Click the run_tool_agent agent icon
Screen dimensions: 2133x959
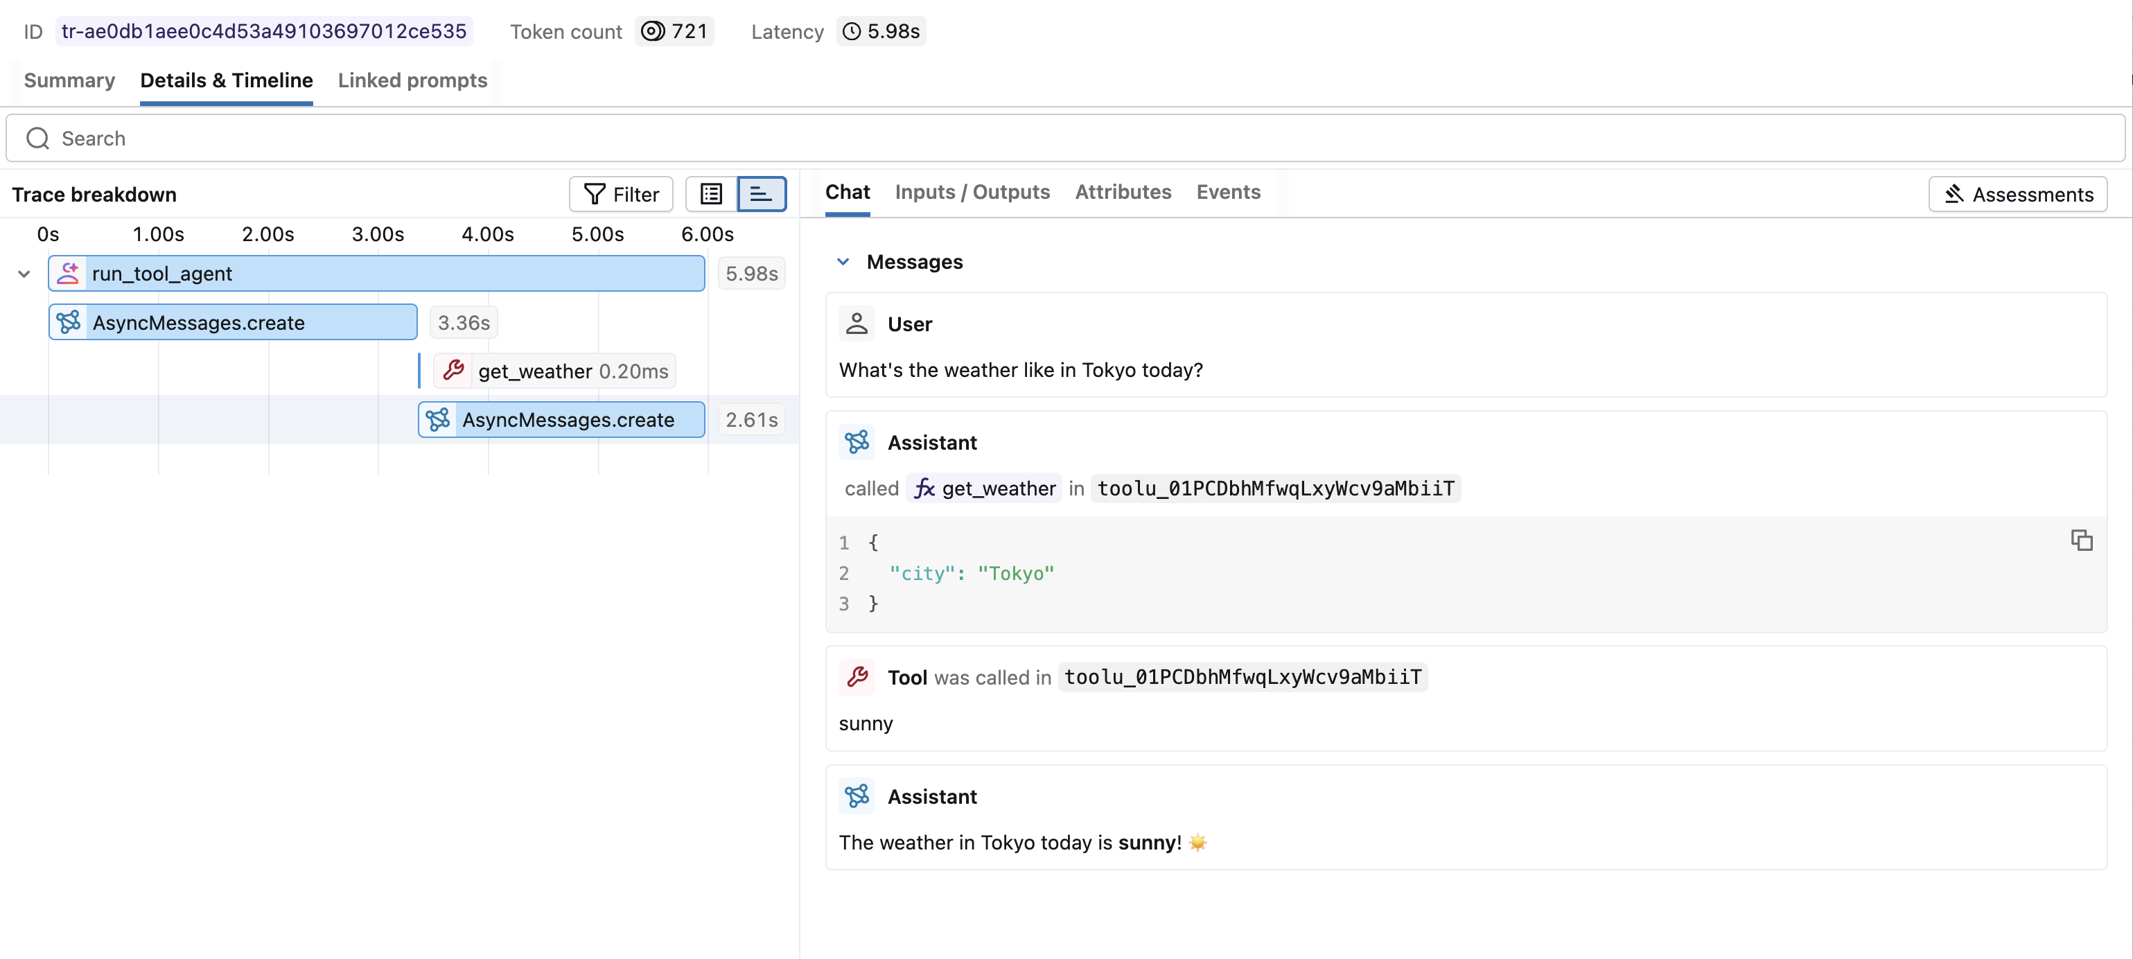pyautogui.click(x=68, y=273)
